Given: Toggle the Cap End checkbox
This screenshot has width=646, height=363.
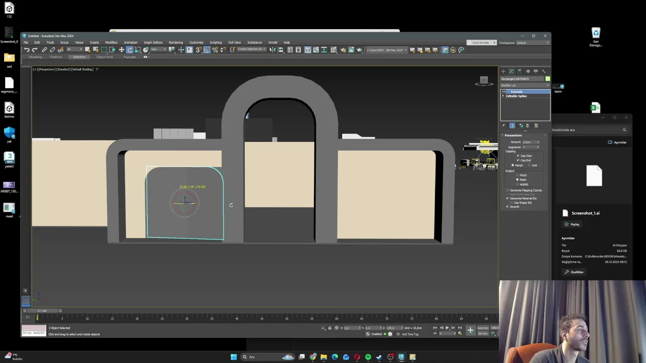Looking at the screenshot, I should coord(518,160).
